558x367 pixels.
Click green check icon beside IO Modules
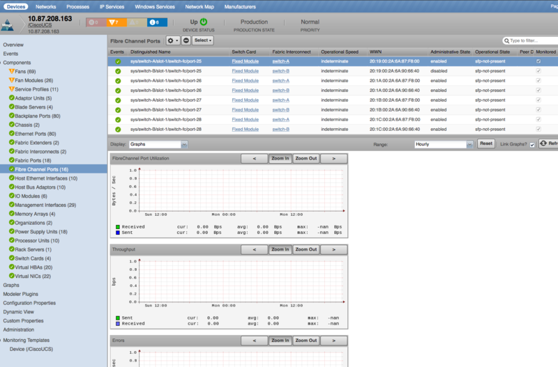(x=12, y=196)
